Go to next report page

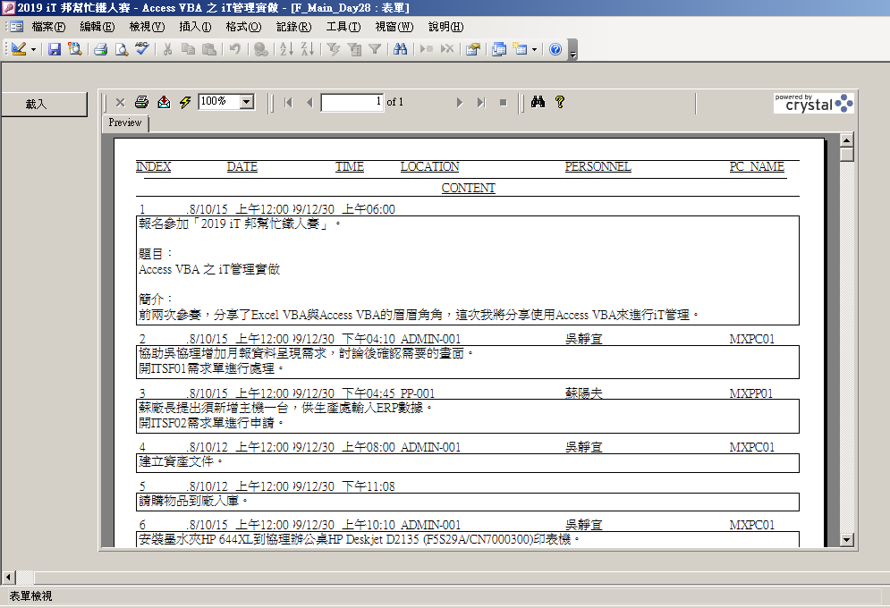[459, 103]
